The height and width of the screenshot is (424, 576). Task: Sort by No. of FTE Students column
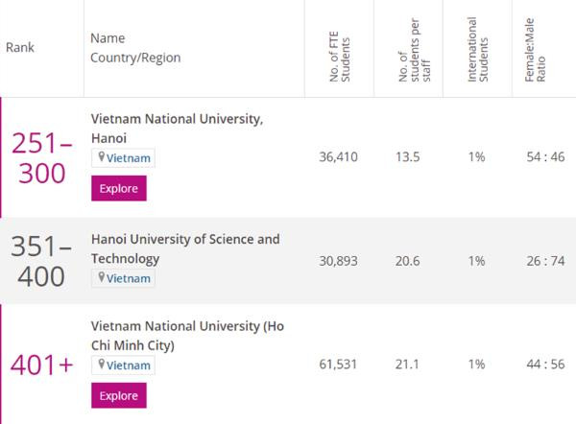[x=335, y=59]
